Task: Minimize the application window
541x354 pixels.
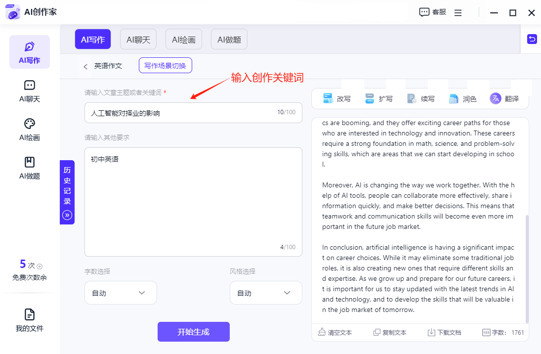Action: (494, 13)
